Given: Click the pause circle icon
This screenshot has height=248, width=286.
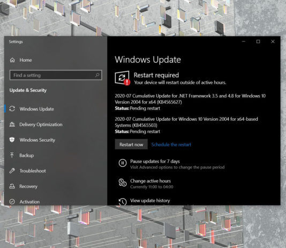Looking at the screenshot, I should (x=123, y=163).
